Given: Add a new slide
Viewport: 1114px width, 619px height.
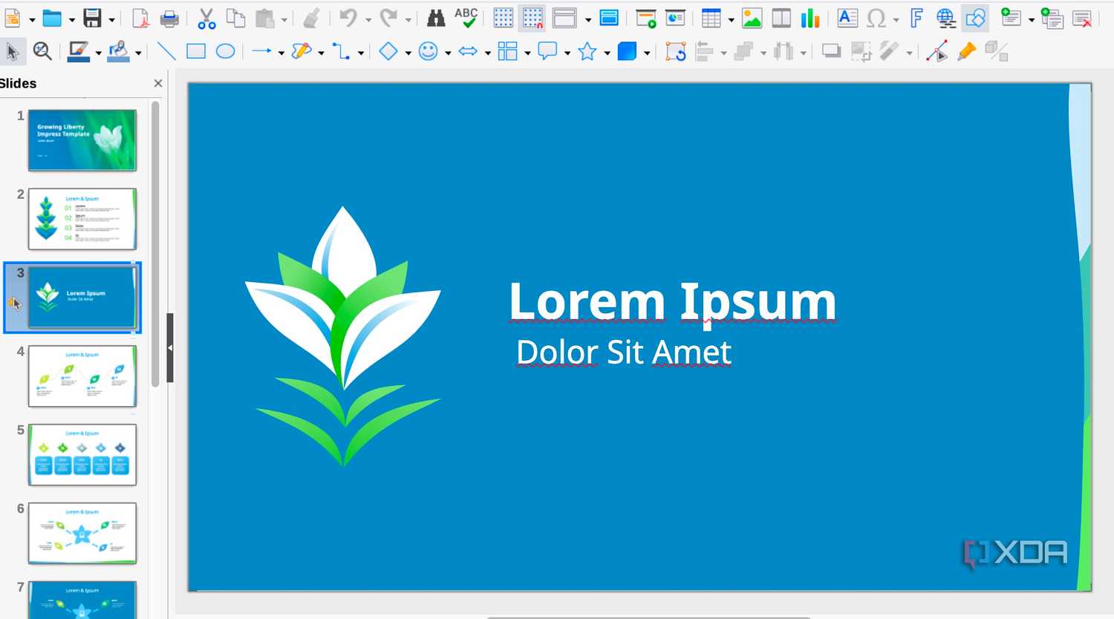Looking at the screenshot, I should 1011,18.
